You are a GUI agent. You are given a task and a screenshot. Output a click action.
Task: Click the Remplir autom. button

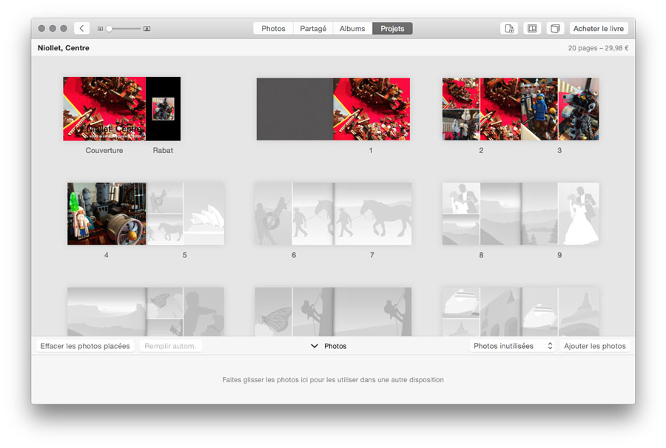(170, 346)
